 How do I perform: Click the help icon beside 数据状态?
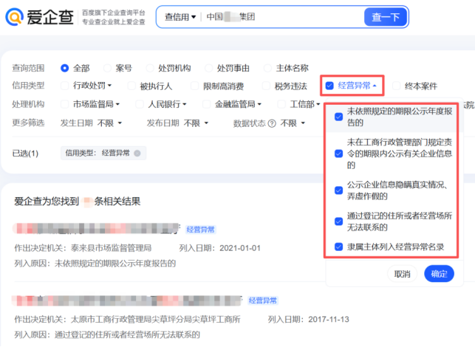tap(272, 123)
